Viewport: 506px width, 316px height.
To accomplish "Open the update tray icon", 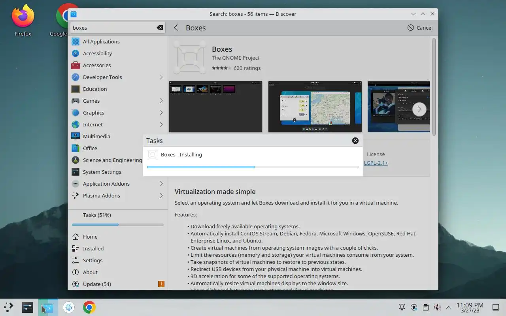I will point(414,307).
